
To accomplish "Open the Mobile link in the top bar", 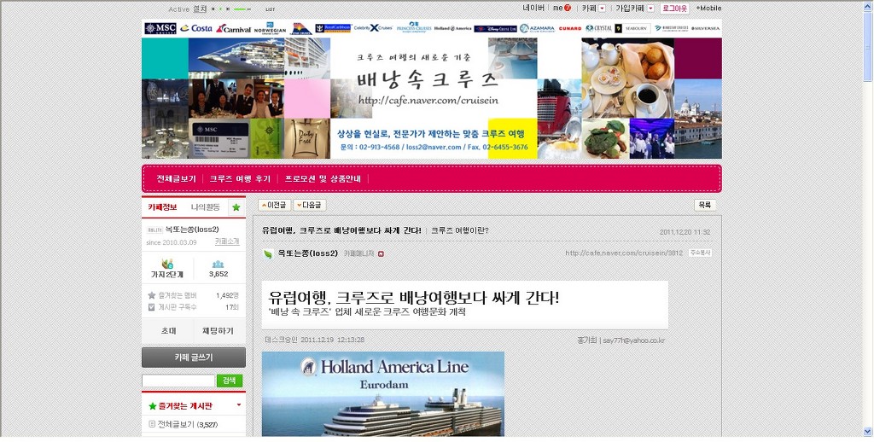I will point(708,9).
